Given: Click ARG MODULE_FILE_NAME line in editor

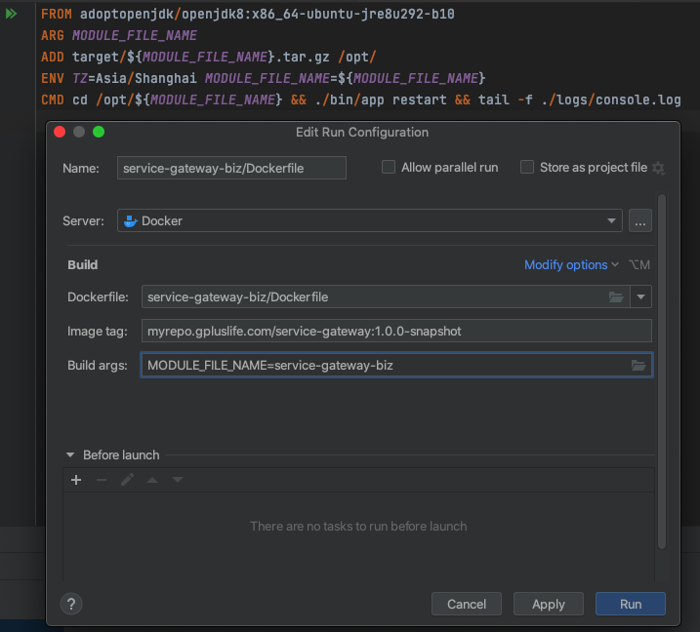Looking at the screenshot, I should click(119, 35).
